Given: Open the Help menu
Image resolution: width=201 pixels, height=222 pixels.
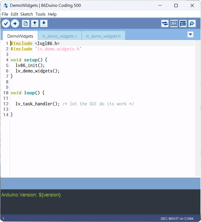Looking at the screenshot, I should click(x=52, y=14).
